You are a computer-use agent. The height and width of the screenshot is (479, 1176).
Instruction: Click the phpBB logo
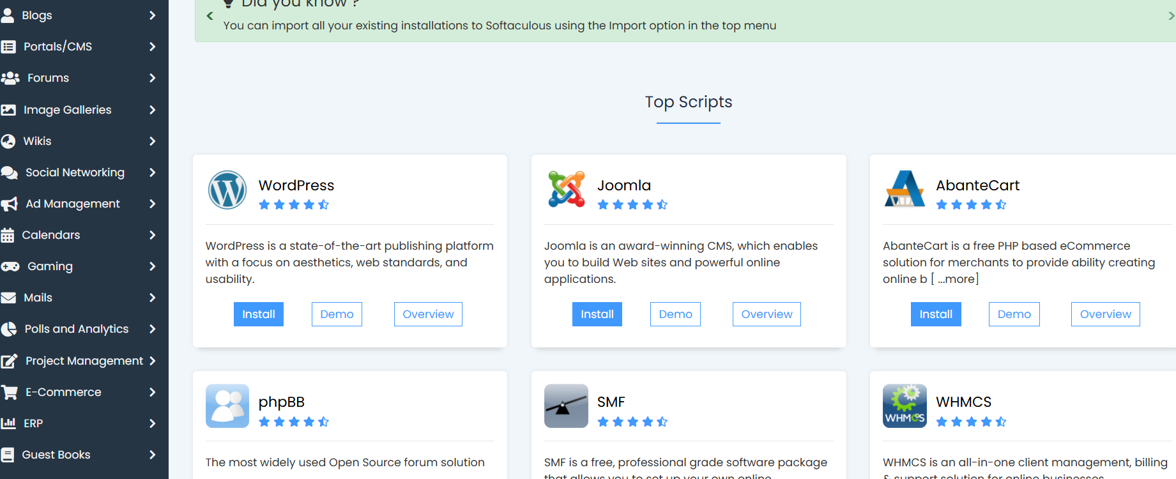click(x=227, y=406)
